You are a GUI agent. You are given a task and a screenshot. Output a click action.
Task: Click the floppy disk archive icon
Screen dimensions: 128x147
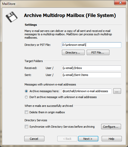click(12, 17)
